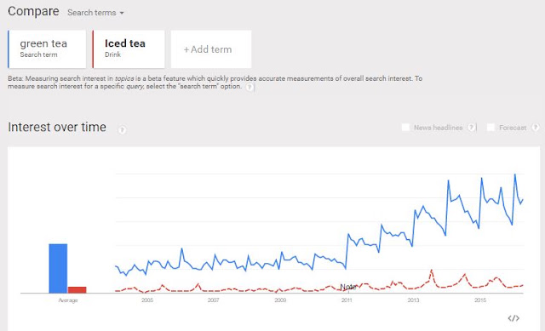Select the Iced tea drink term box

coord(129,49)
